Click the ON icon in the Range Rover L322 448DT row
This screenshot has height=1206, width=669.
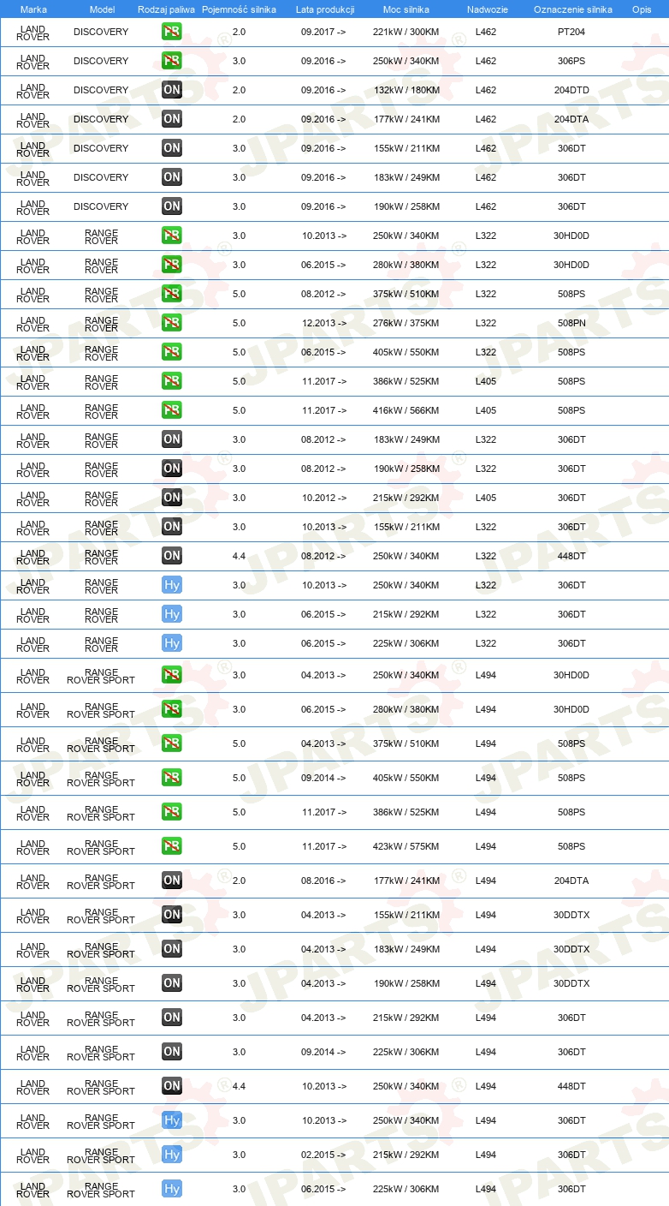click(x=172, y=556)
